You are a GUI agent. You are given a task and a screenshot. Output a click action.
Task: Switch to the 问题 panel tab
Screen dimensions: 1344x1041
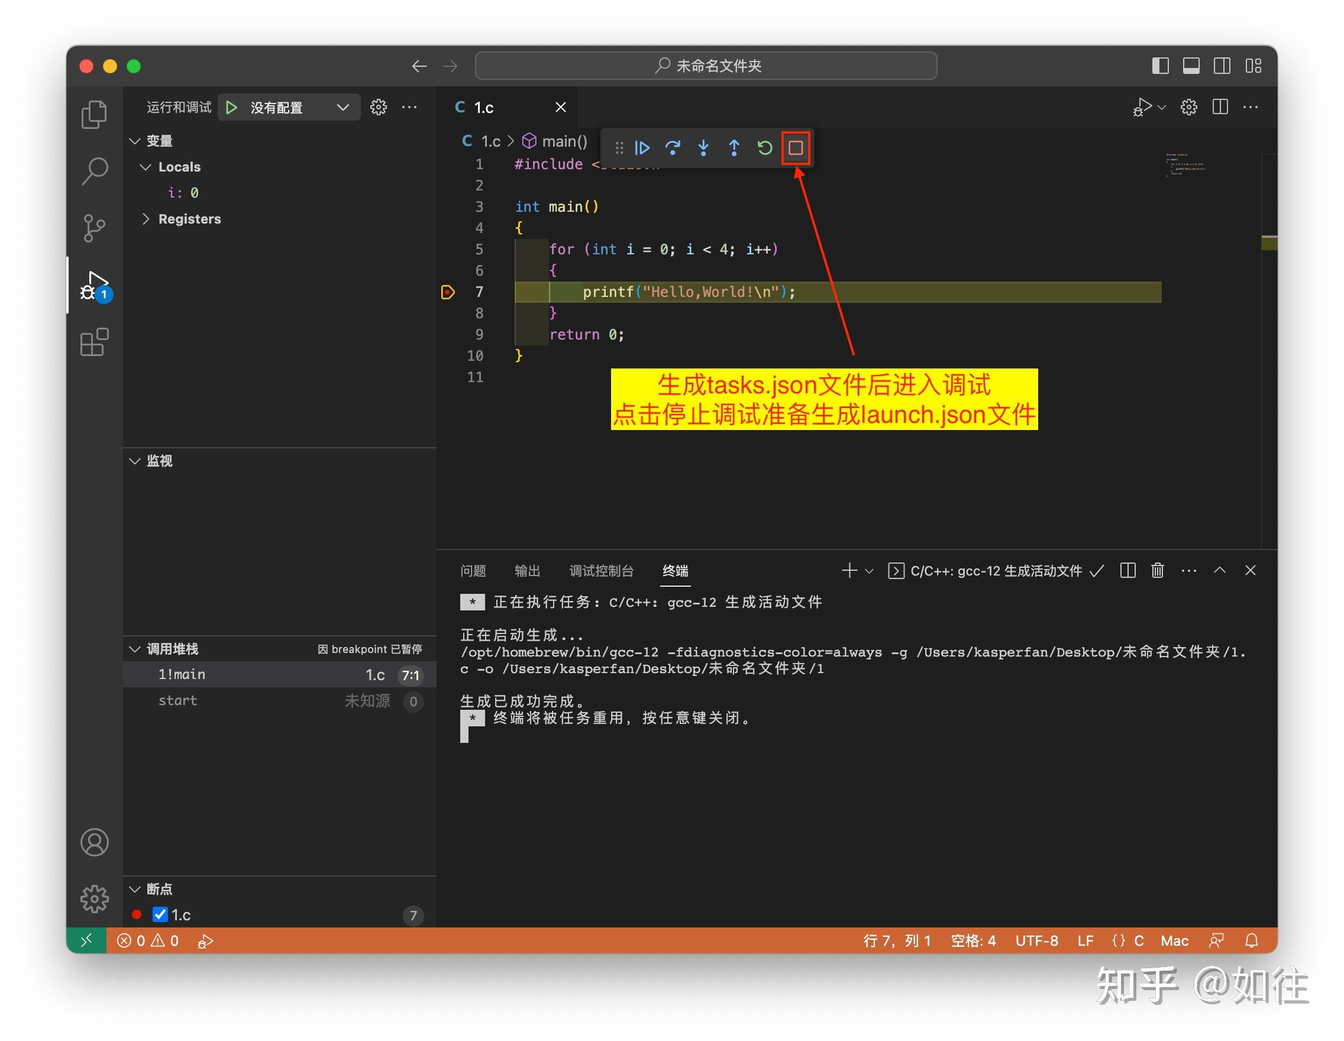click(x=473, y=571)
